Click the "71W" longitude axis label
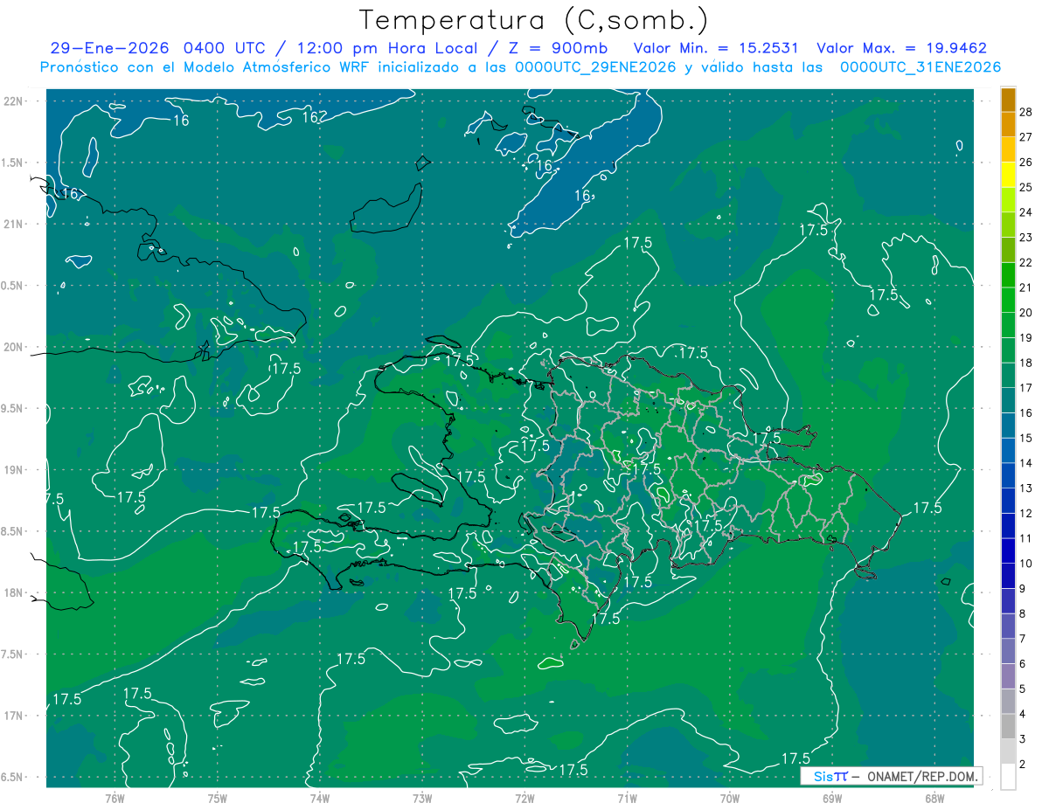Viewport: 1049px width, 810px height. coord(627,799)
